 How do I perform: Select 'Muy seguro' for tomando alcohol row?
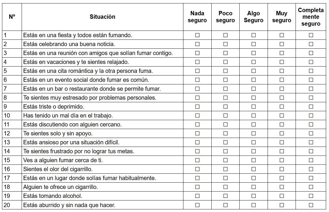tap(282, 196)
